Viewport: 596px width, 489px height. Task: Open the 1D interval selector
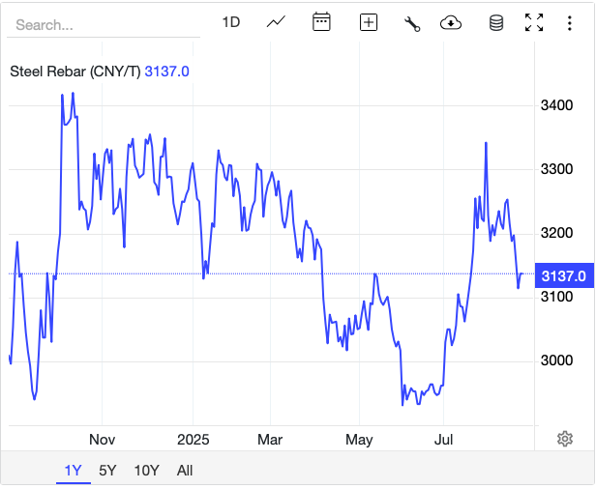tap(230, 22)
